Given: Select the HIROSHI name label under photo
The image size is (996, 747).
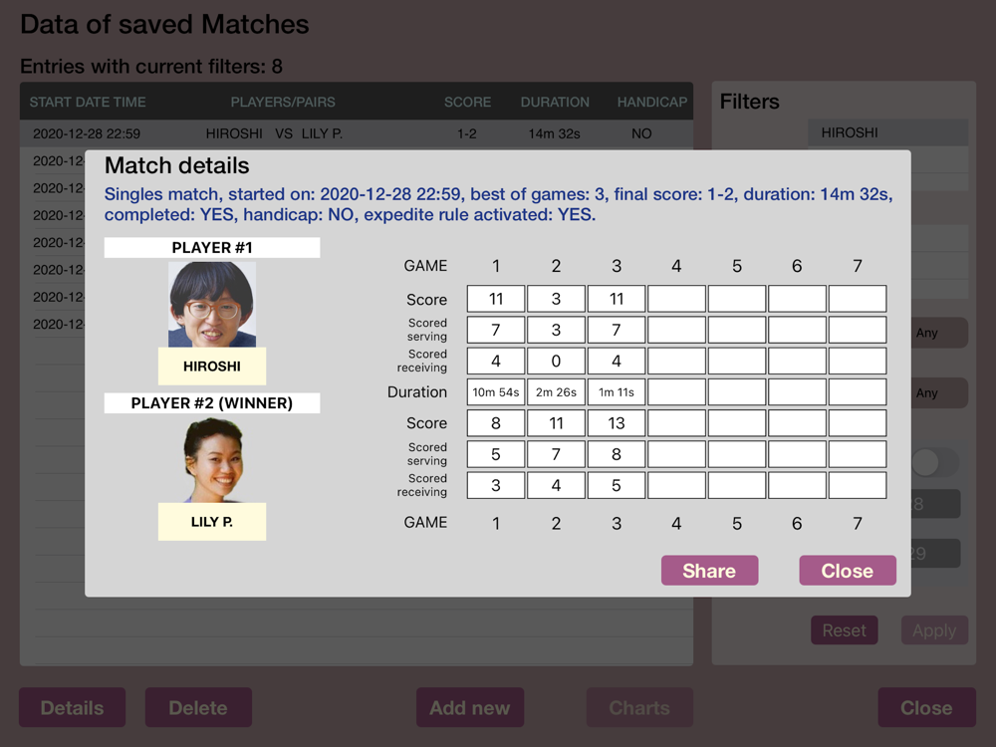Looking at the screenshot, I should pos(212,366).
